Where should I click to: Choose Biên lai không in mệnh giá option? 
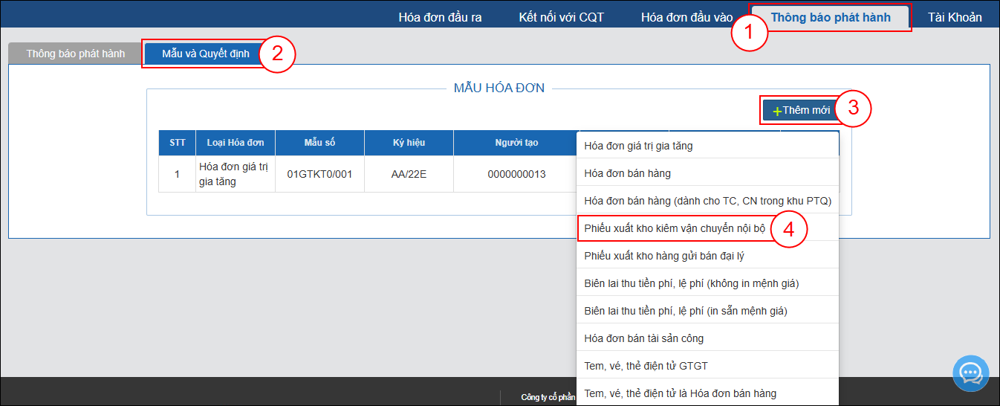[691, 283]
